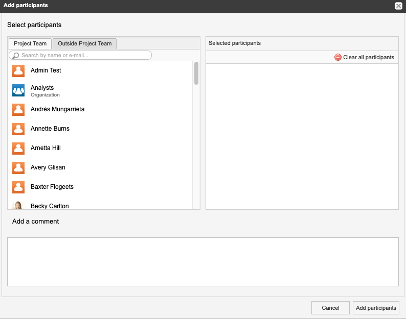Select Annette Burns name from the list
This screenshot has height=319, width=406.
click(x=50, y=129)
